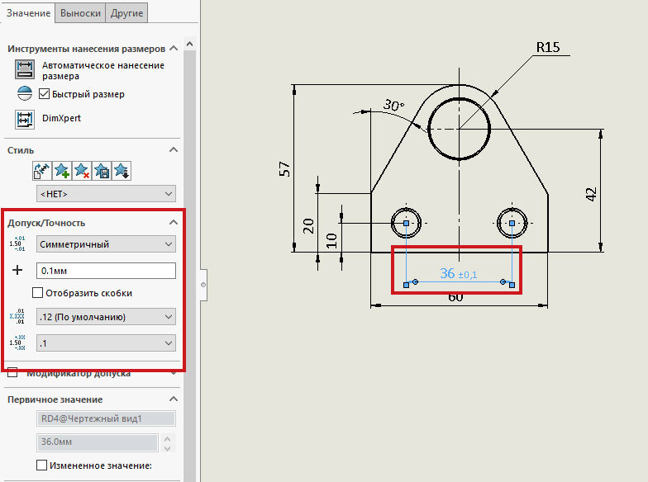Click the load style star icon
Viewport: 648px width, 482px height.
[x=121, y=170]
